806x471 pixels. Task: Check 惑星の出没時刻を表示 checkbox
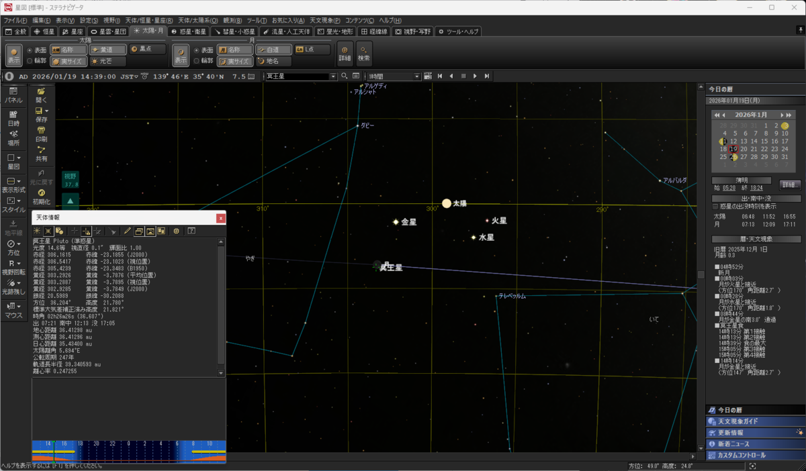(715, 206)
